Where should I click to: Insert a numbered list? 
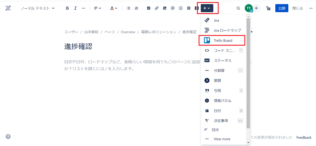[x=136, y=8]
